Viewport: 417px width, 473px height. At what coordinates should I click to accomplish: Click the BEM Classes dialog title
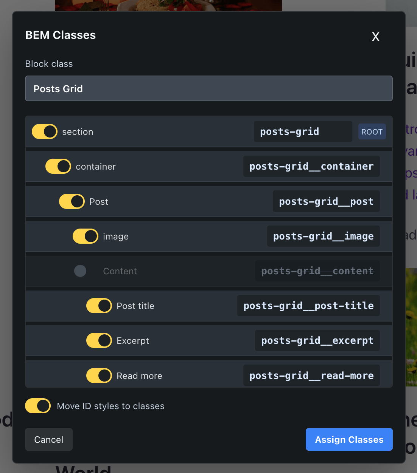61,35
